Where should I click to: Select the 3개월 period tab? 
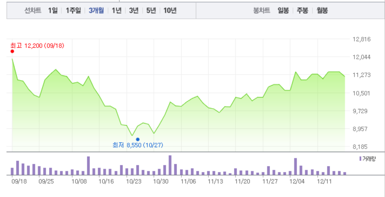click(x=96, y=10)
